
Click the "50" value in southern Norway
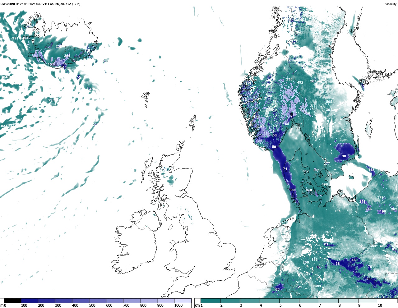[275, 135]
